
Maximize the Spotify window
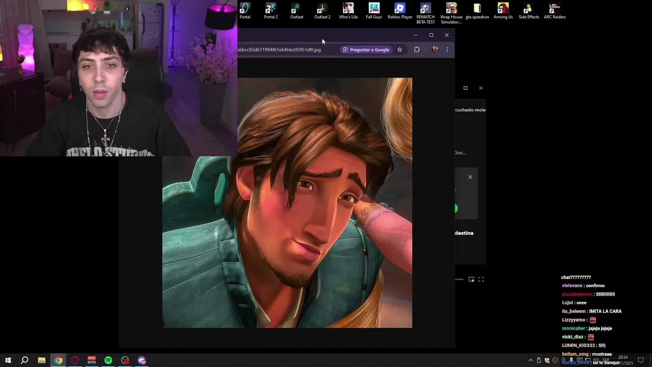click(465, 88)
